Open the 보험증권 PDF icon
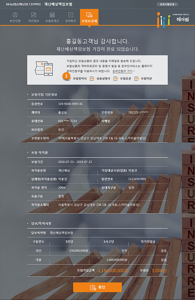 tap(116, 79)
